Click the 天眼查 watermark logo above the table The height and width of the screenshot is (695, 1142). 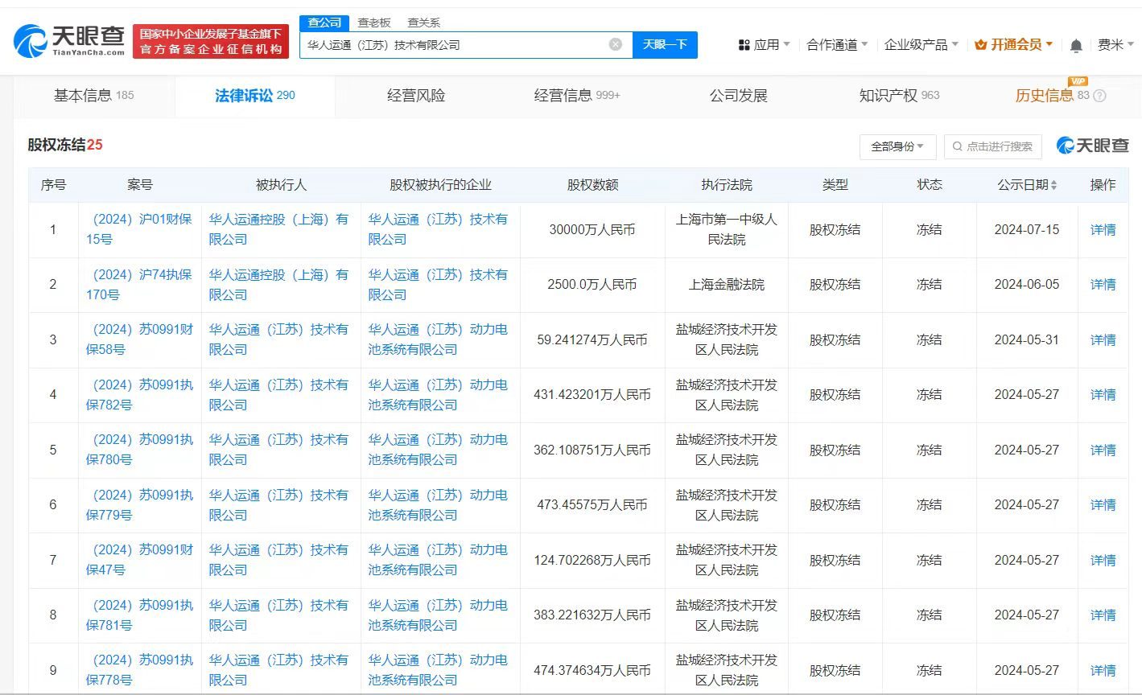tap(1091, 146)
